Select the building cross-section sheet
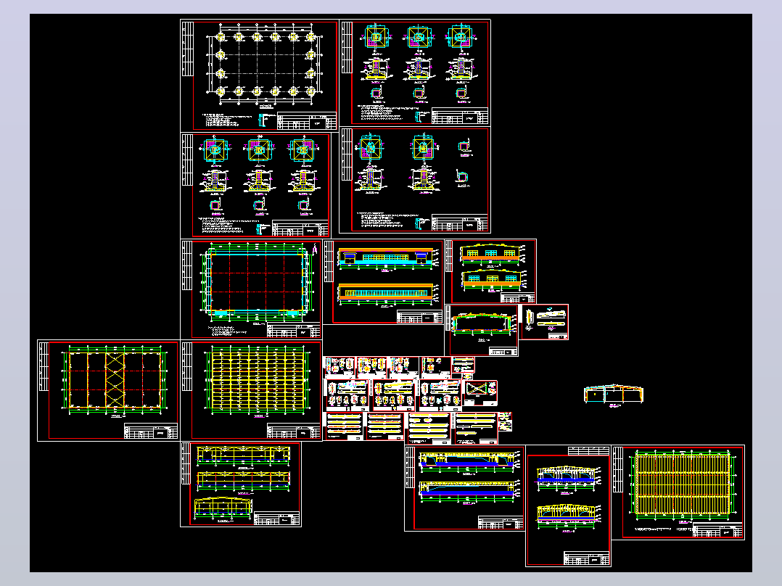 (481, 331)
